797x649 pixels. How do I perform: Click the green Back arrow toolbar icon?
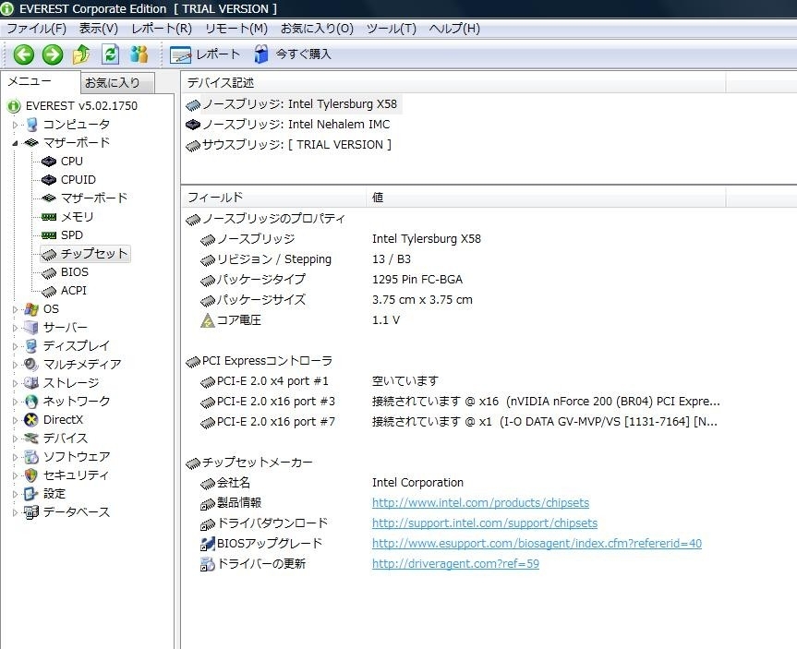[x=23, y=54]
